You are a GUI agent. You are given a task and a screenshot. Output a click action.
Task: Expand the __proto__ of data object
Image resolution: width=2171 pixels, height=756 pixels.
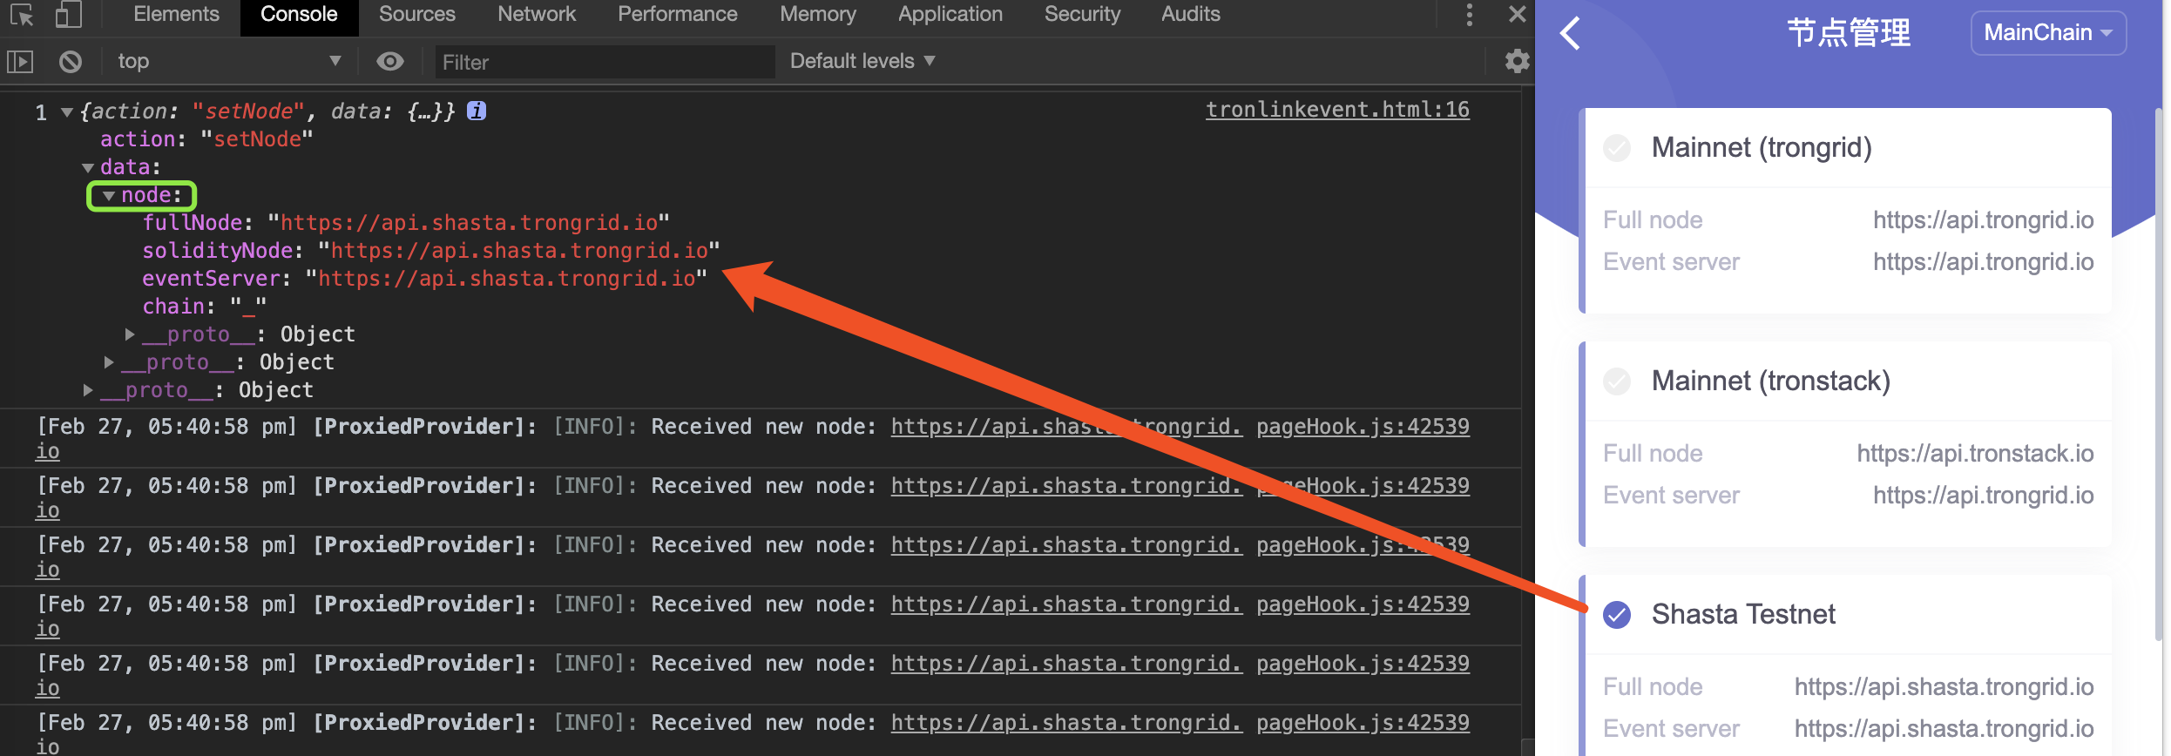(x=109, y=362)
